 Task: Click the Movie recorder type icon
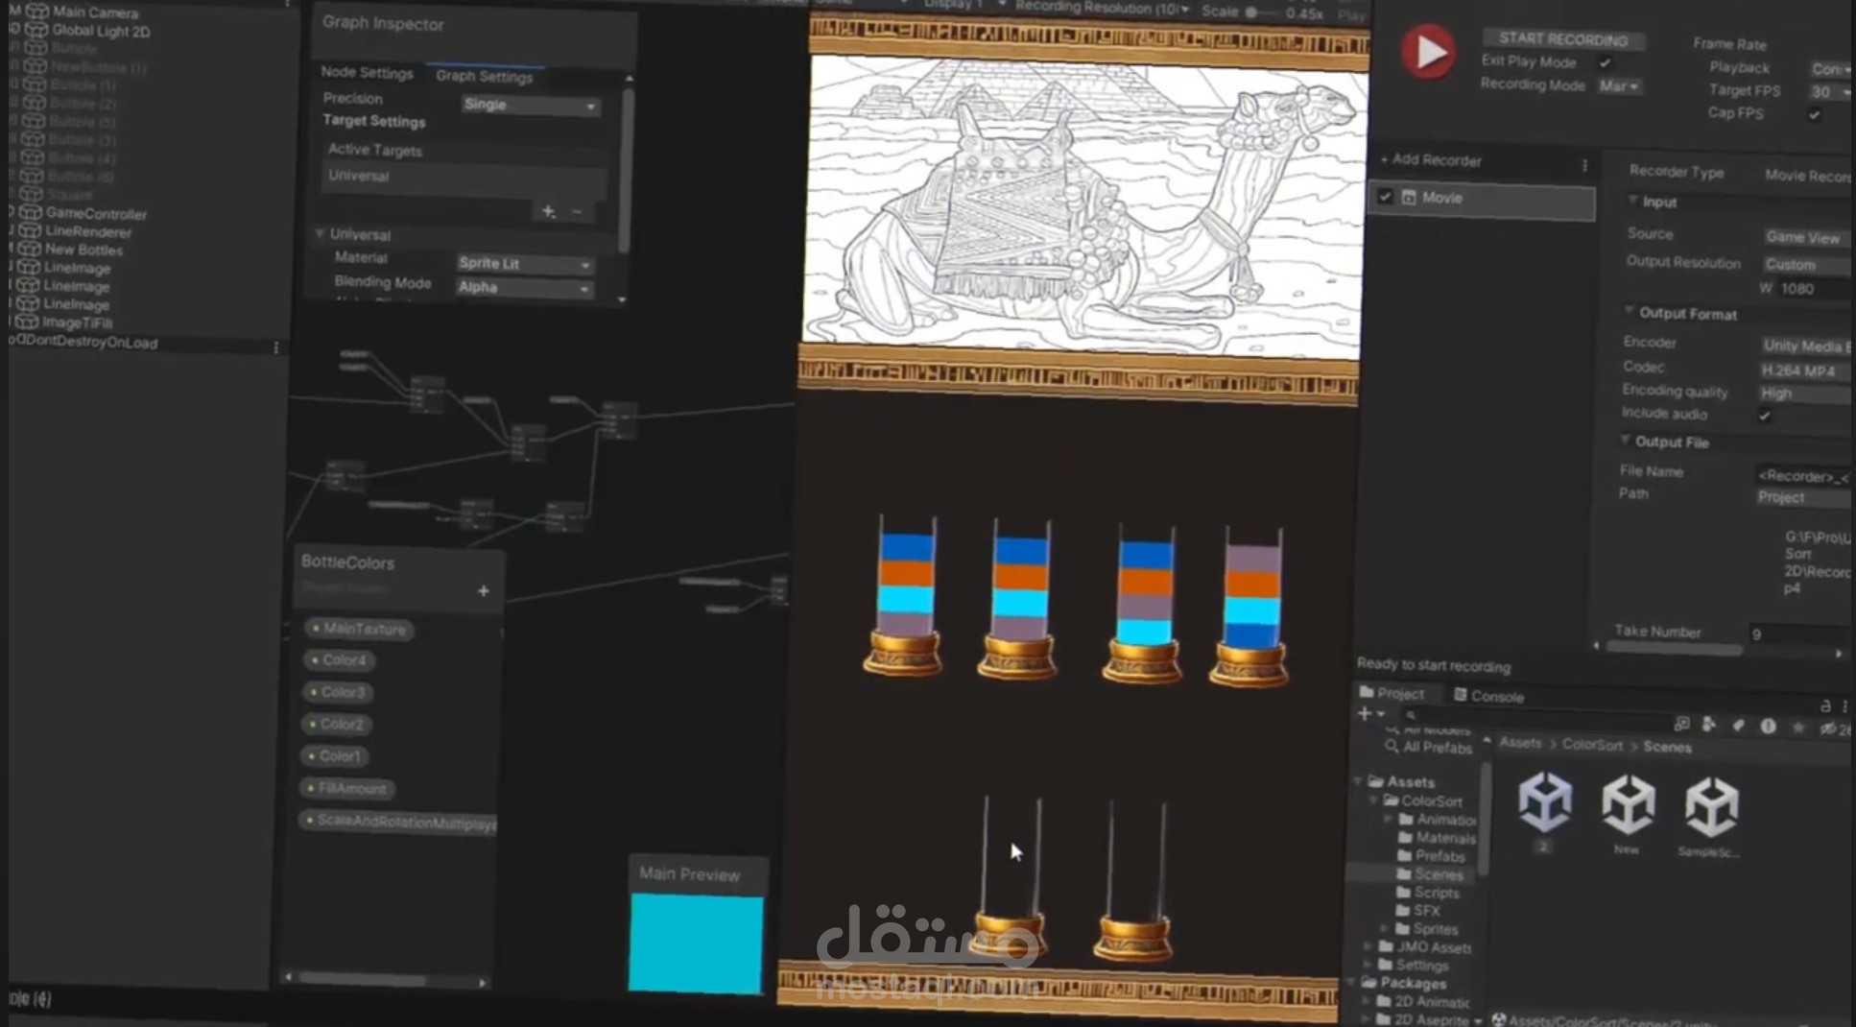[1409, 197]
